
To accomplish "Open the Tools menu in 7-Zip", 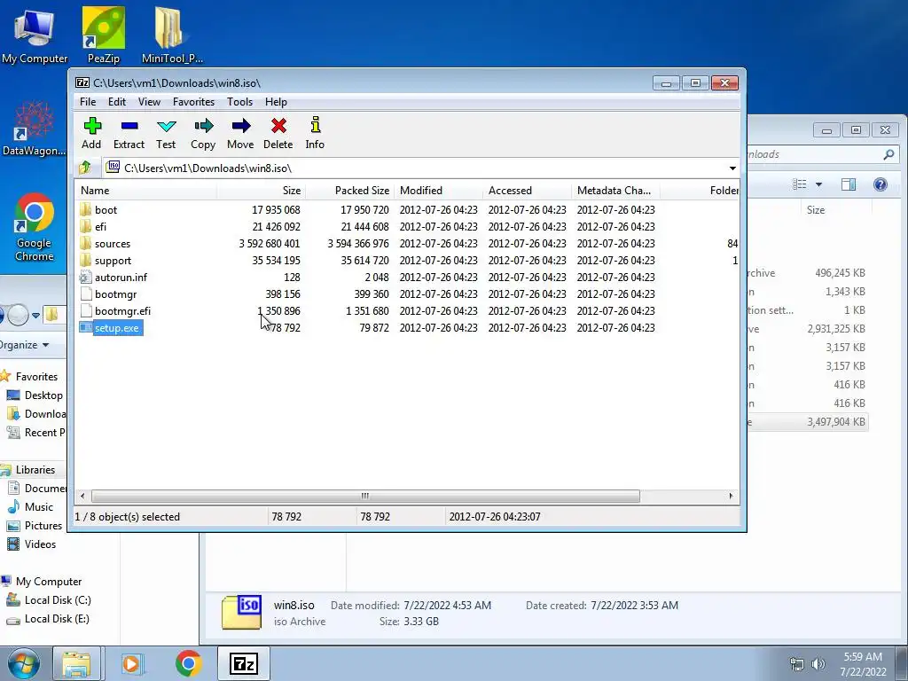I will (239, 102).
